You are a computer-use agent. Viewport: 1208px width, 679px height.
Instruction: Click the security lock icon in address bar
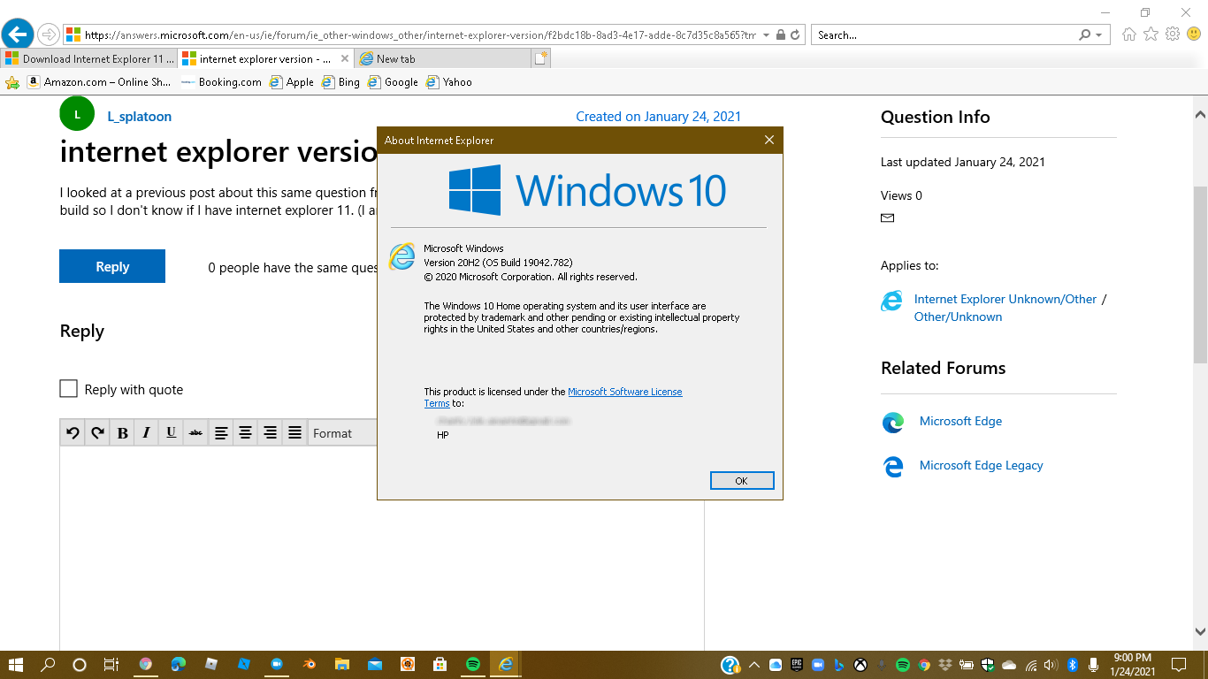click(780, 35)
